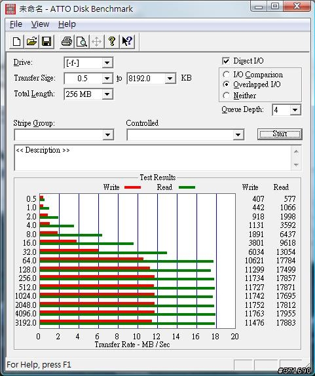Click the read value 17871

(x=286, y=288)
